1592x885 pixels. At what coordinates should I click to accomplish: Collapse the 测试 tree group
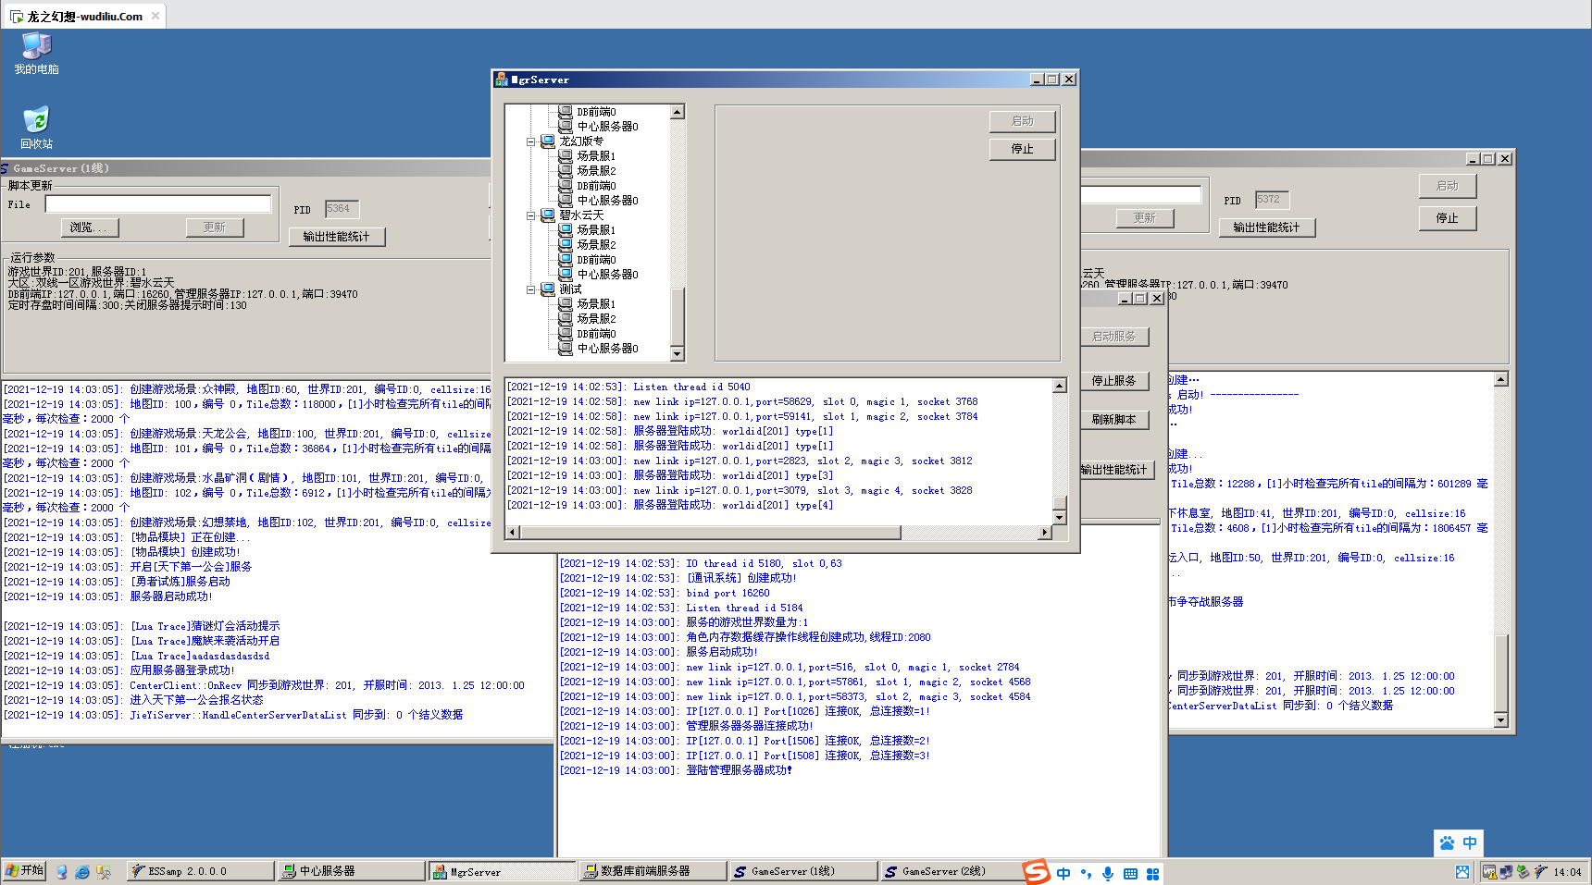click(x=531, y=289)
